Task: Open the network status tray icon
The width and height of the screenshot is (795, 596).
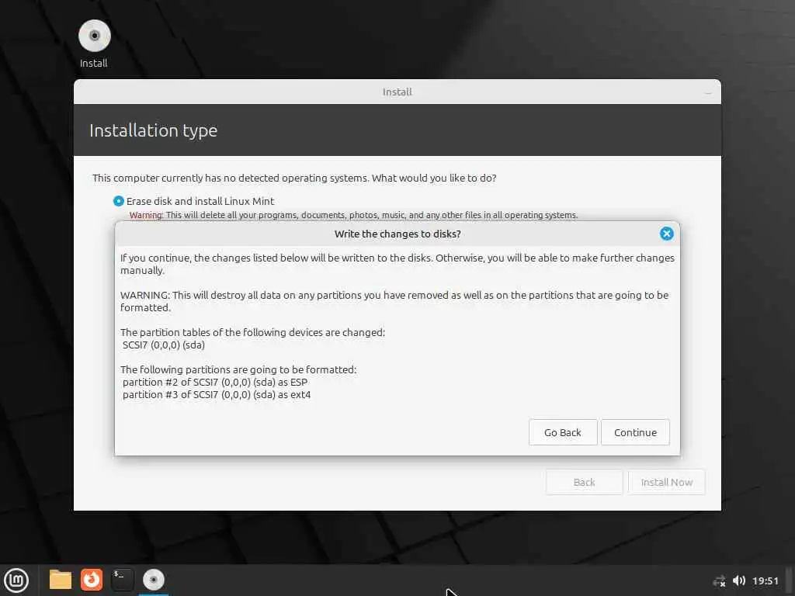Action: pos(719,581)
